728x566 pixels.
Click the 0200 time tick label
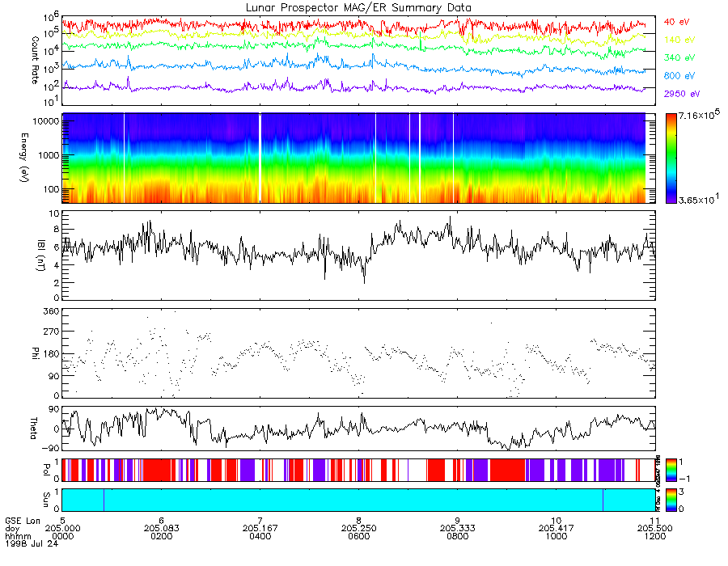[x=161, y=536]
